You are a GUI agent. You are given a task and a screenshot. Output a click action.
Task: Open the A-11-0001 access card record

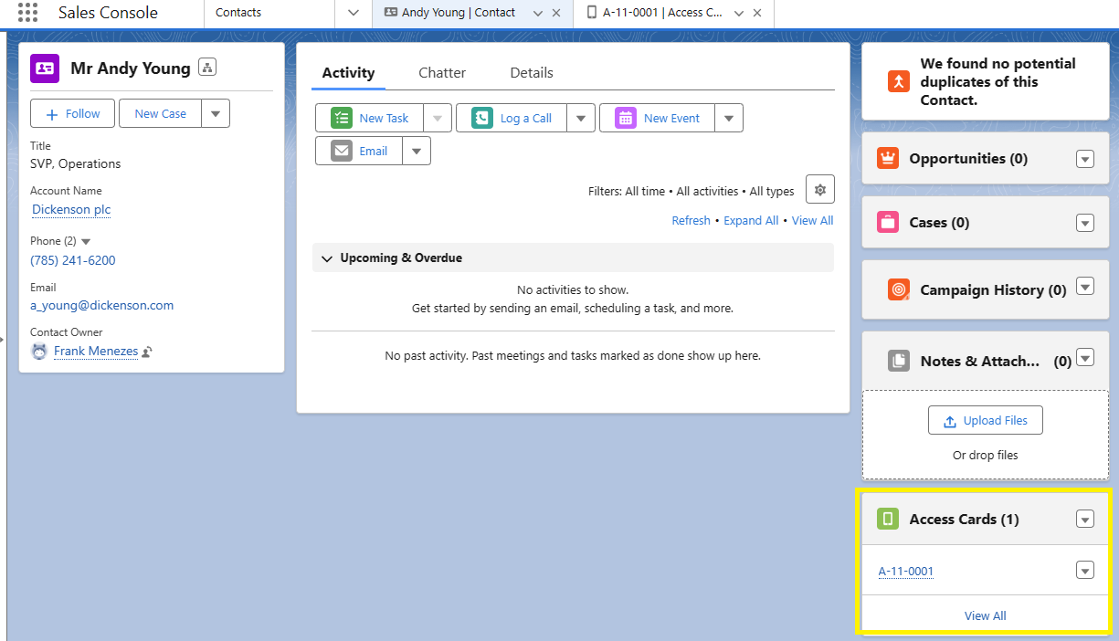(906, 572)
